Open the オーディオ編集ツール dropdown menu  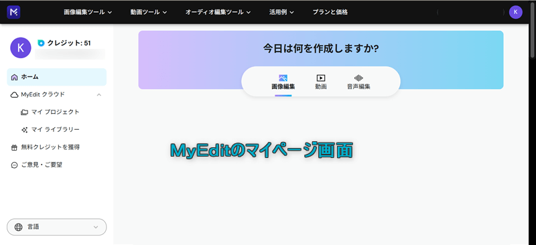pos(218,12)
